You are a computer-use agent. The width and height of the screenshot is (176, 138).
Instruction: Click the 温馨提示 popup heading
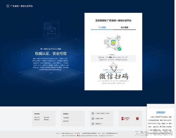(161, 112)
